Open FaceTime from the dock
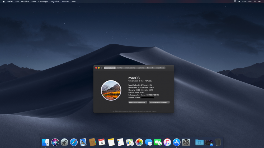The image size is (264, 148). [x=158, y=142]
